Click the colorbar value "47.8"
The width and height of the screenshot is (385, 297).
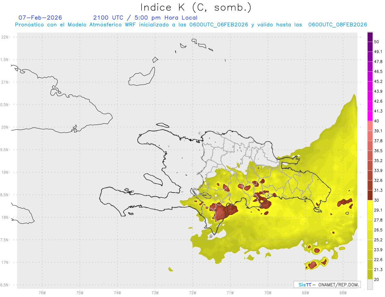378,62
